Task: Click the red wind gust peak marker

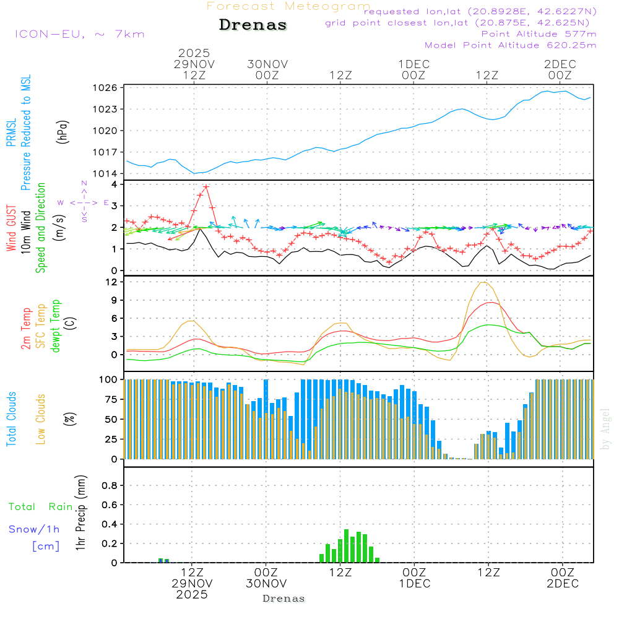Action: coord(206,186)
